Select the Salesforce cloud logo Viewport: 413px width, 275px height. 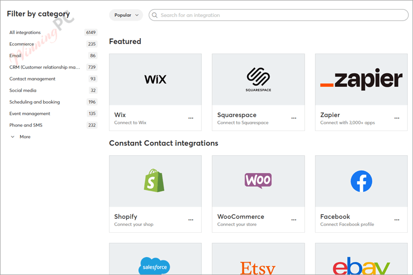point(154,266)
